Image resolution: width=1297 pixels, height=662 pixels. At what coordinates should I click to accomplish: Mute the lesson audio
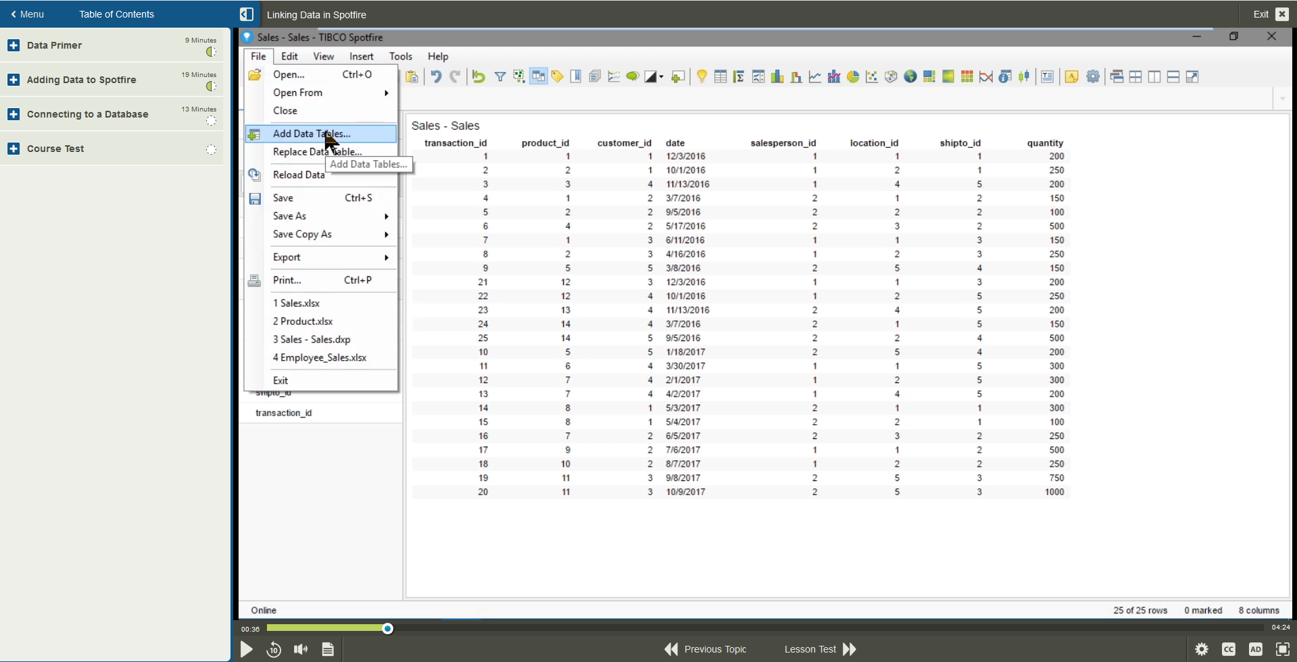point(300,649)
